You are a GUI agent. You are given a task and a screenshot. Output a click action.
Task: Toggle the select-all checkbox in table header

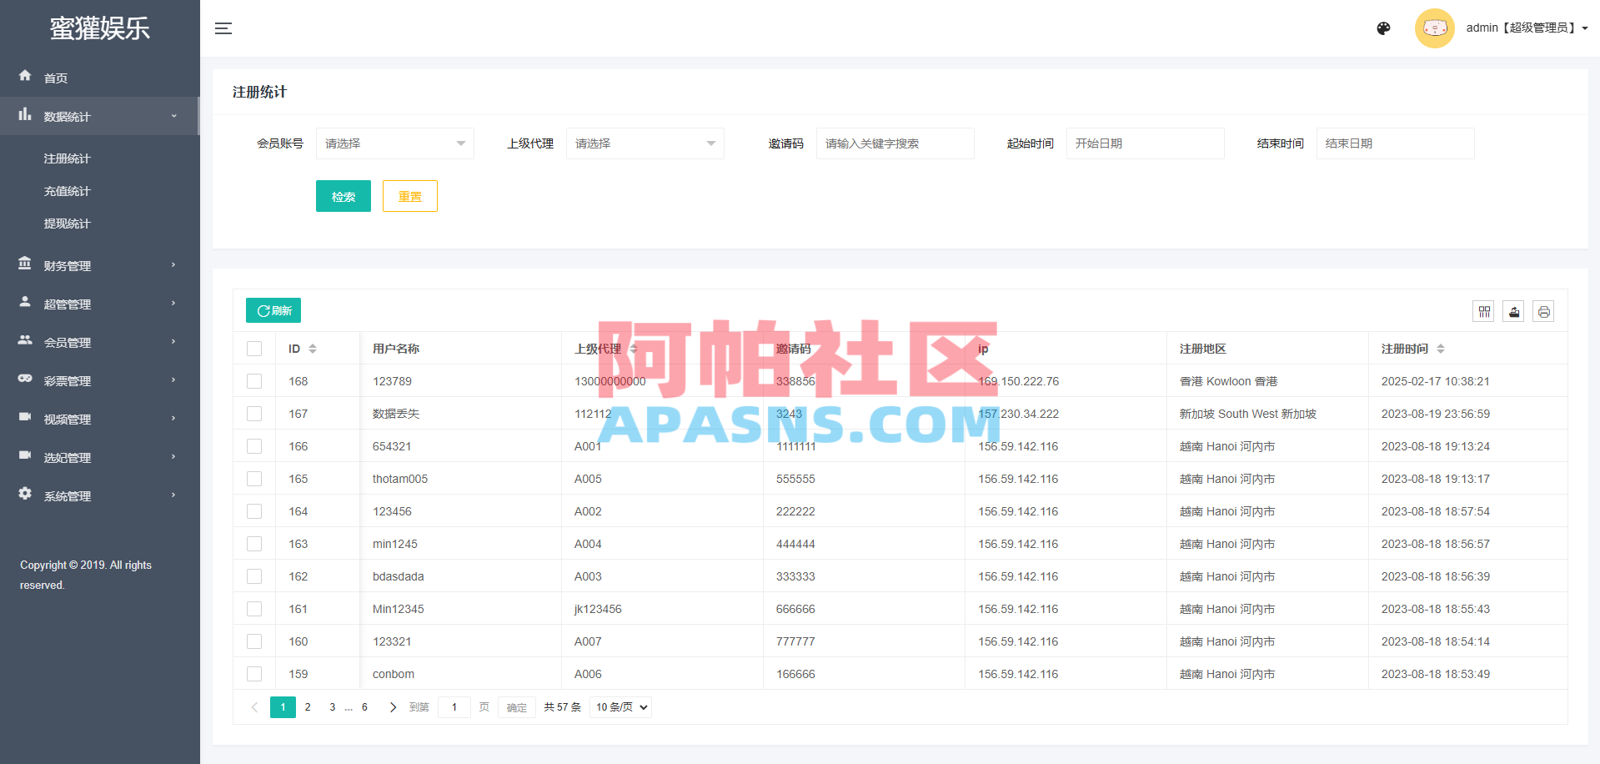(253, 348)
